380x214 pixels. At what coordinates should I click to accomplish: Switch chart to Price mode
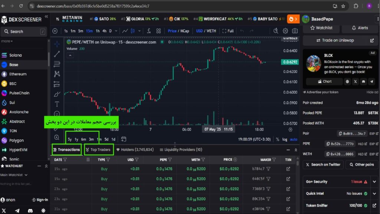[x=172, y=31]
